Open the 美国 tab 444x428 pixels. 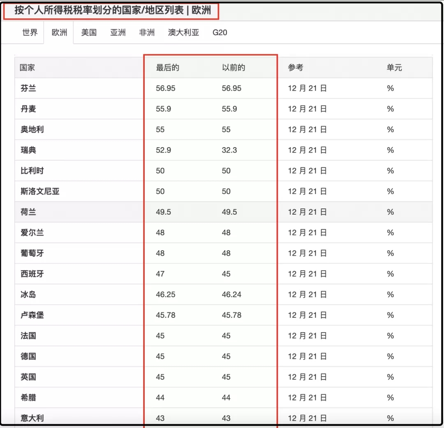[x=89, y=32]
